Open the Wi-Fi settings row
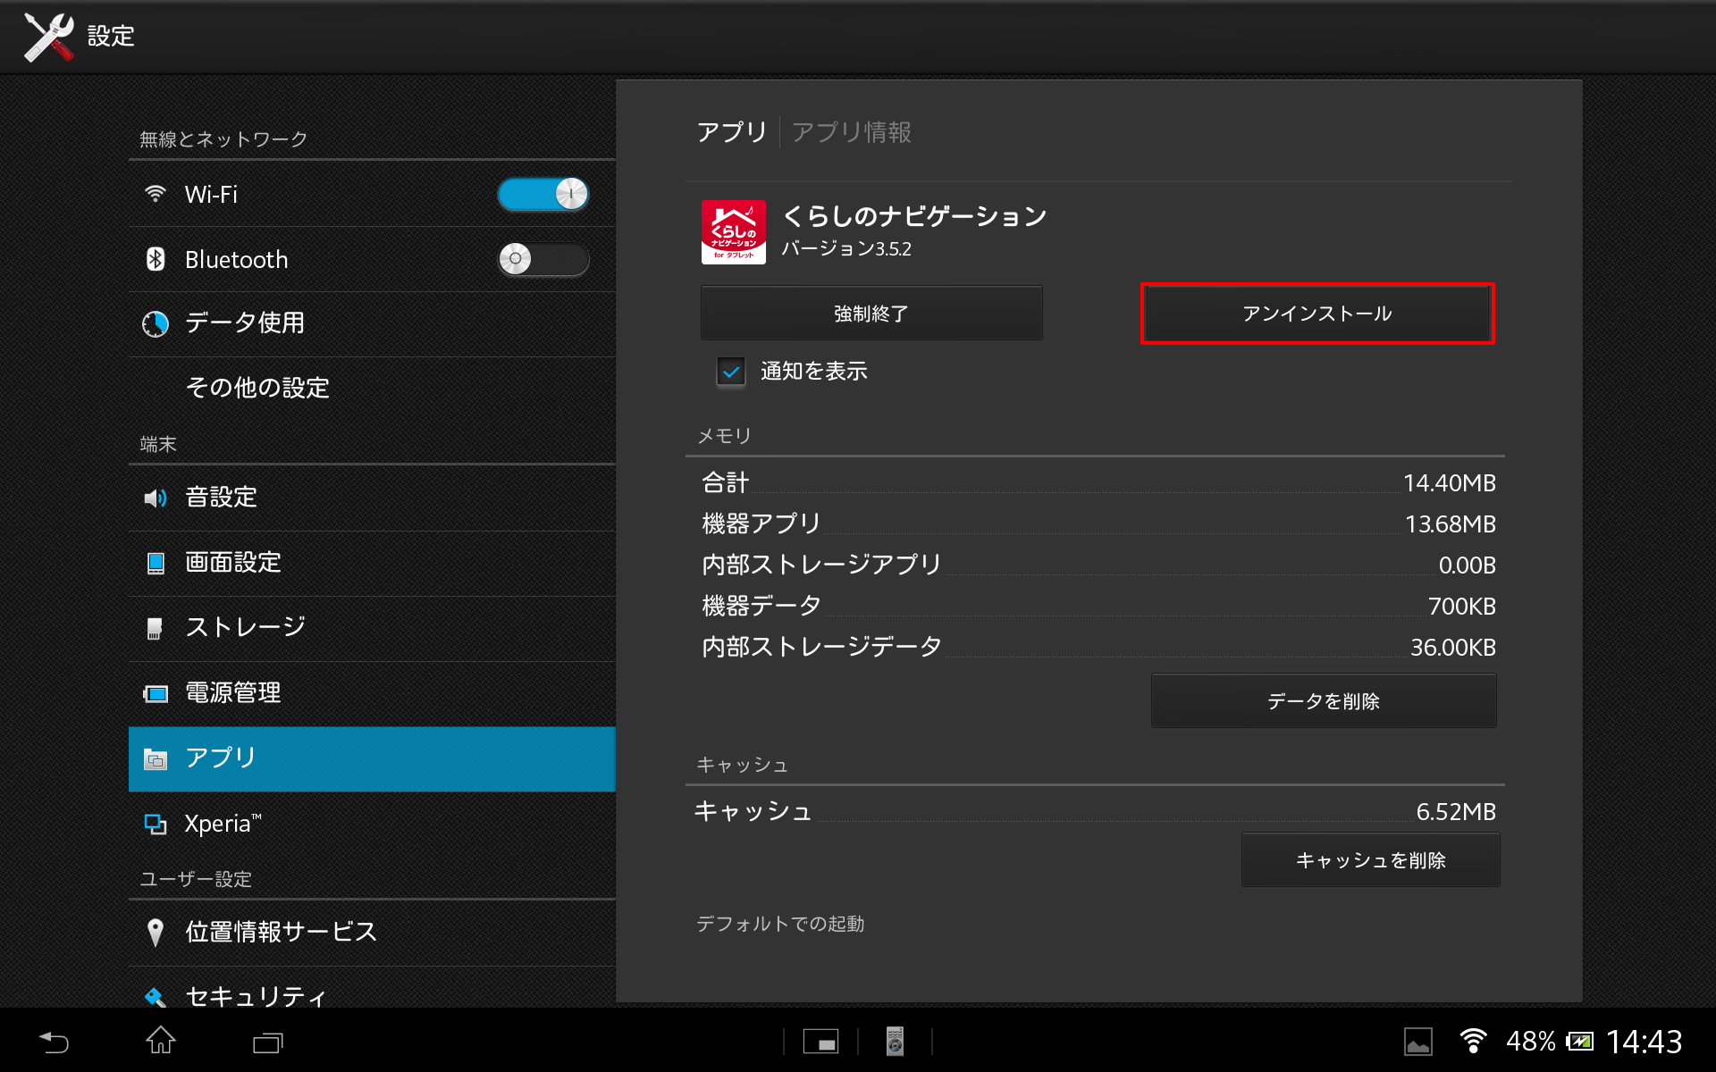 click(372, 194)
